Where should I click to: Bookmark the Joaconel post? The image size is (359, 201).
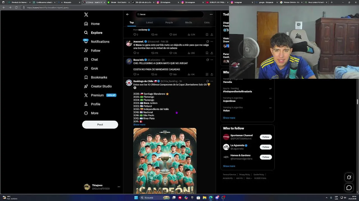207,53
